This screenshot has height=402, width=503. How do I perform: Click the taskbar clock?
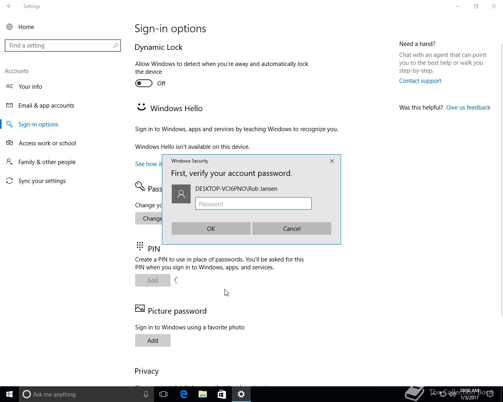470,394
